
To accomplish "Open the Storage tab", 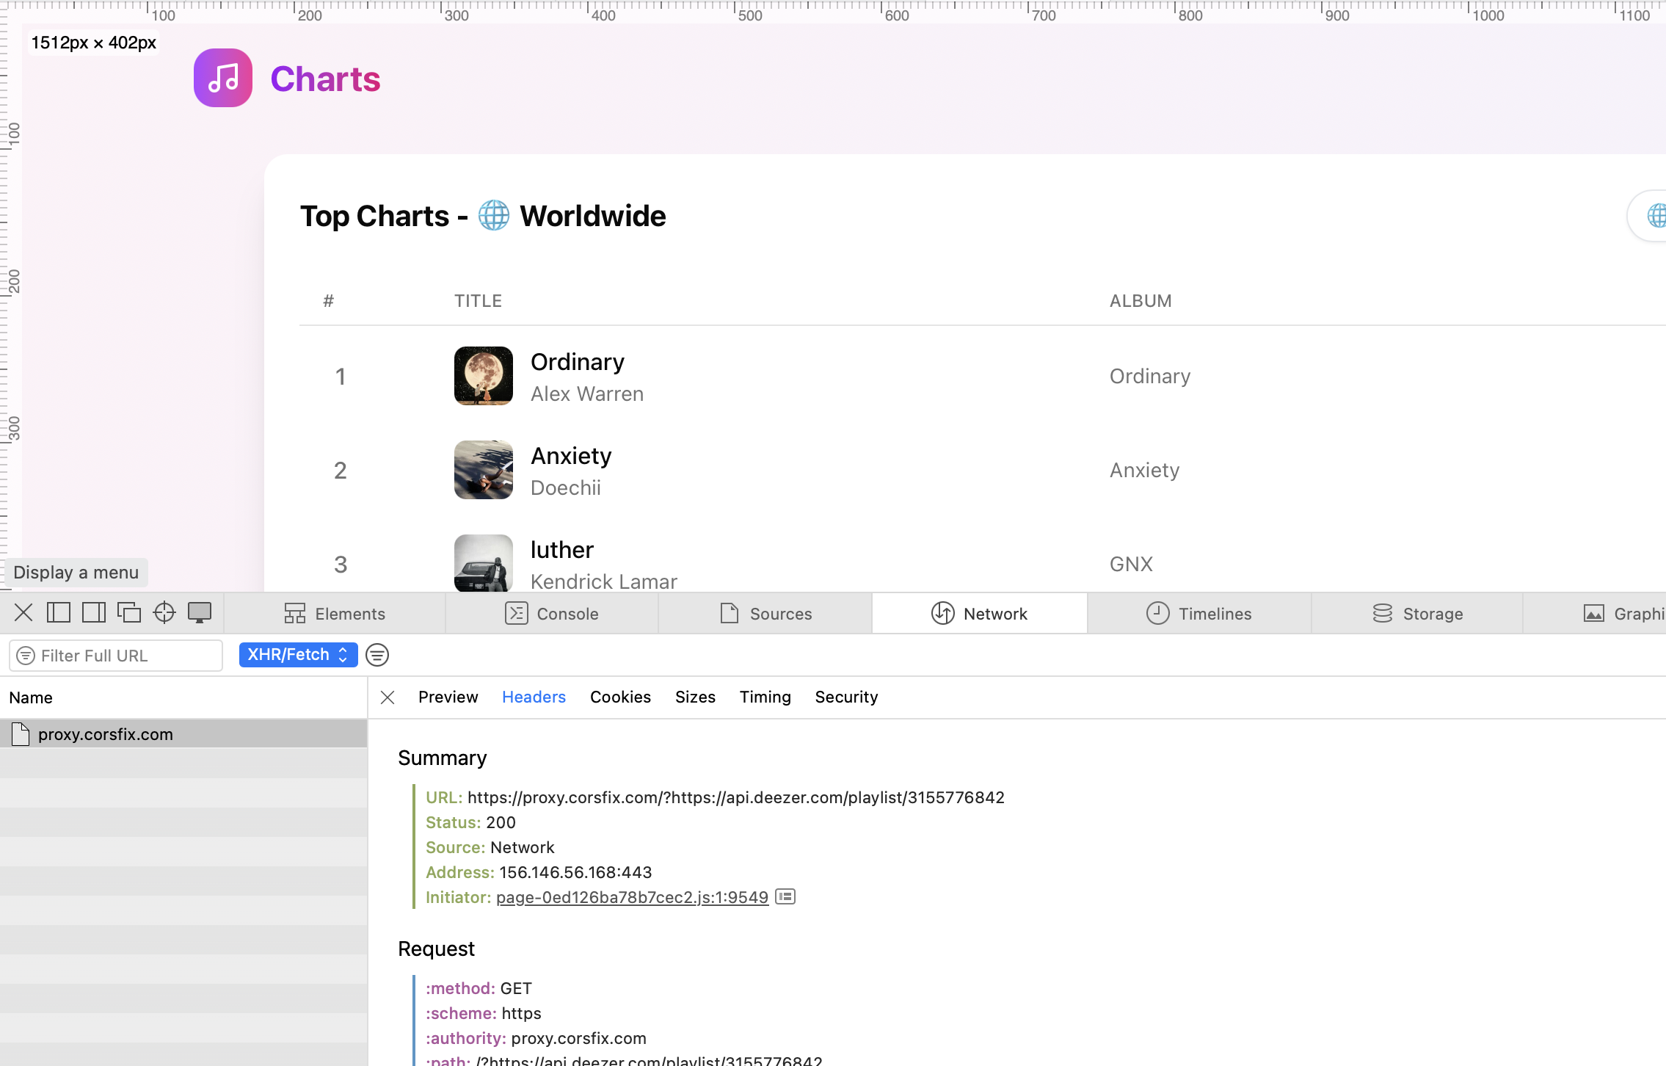I will point(1417,614).
